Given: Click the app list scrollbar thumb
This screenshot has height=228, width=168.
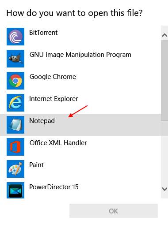Looking at the screenshot, I should point(164,80).
